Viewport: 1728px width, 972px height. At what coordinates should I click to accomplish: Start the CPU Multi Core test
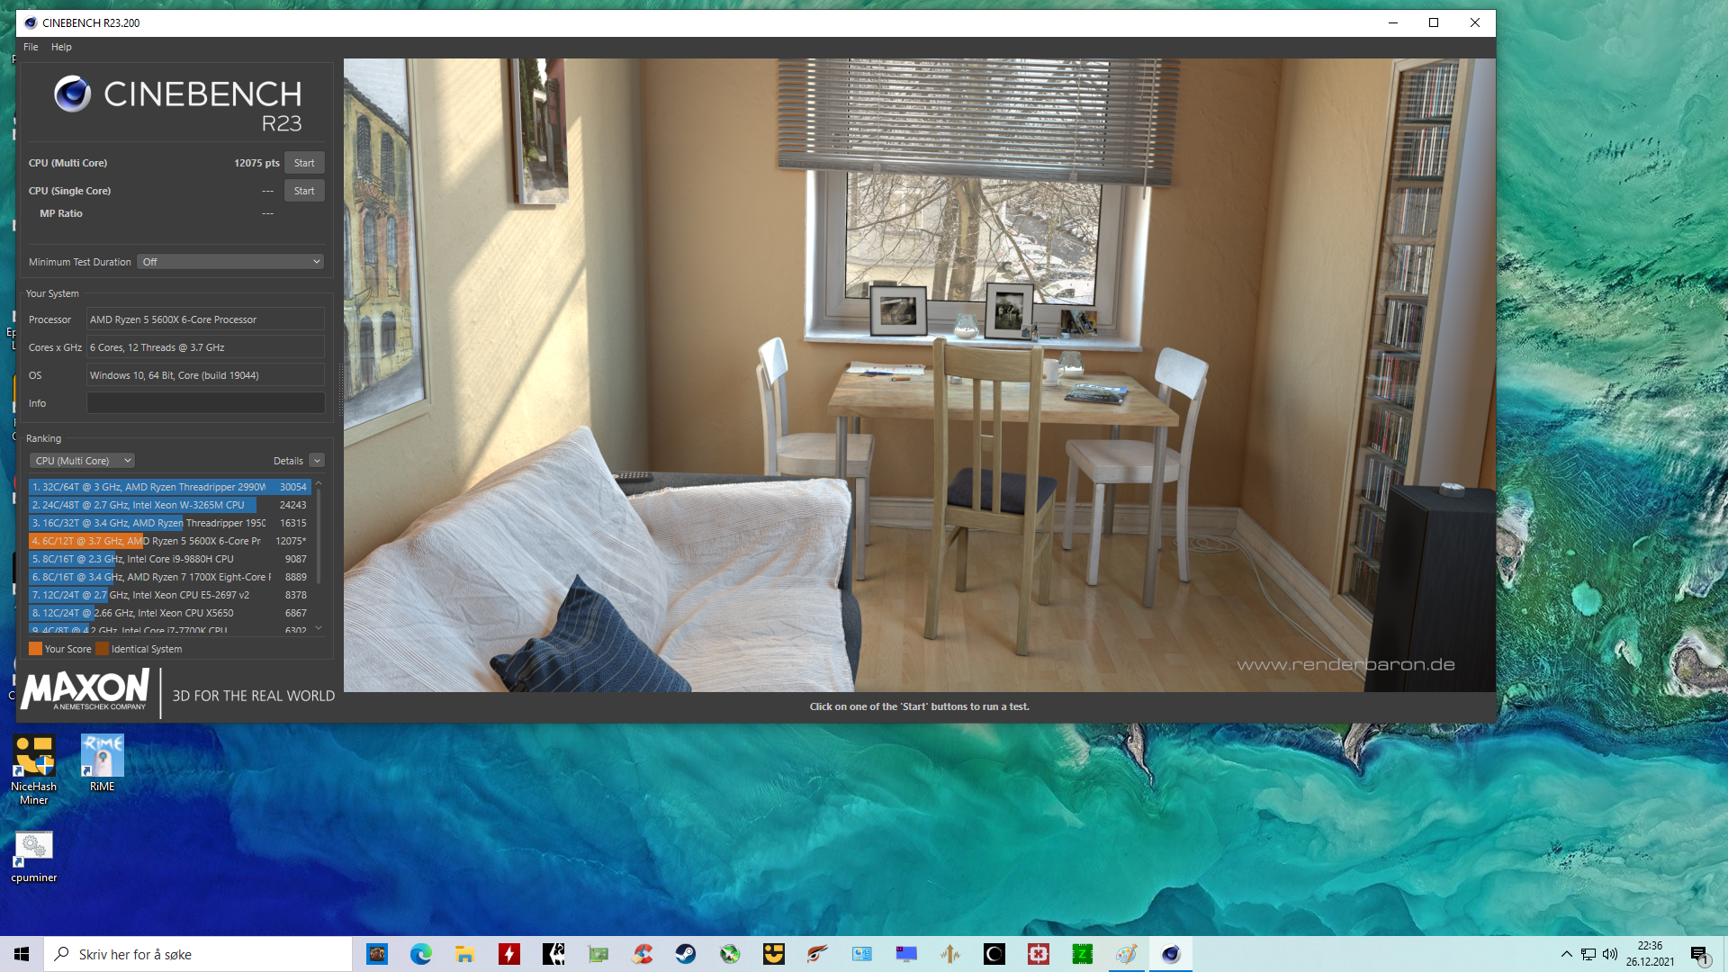304,163
